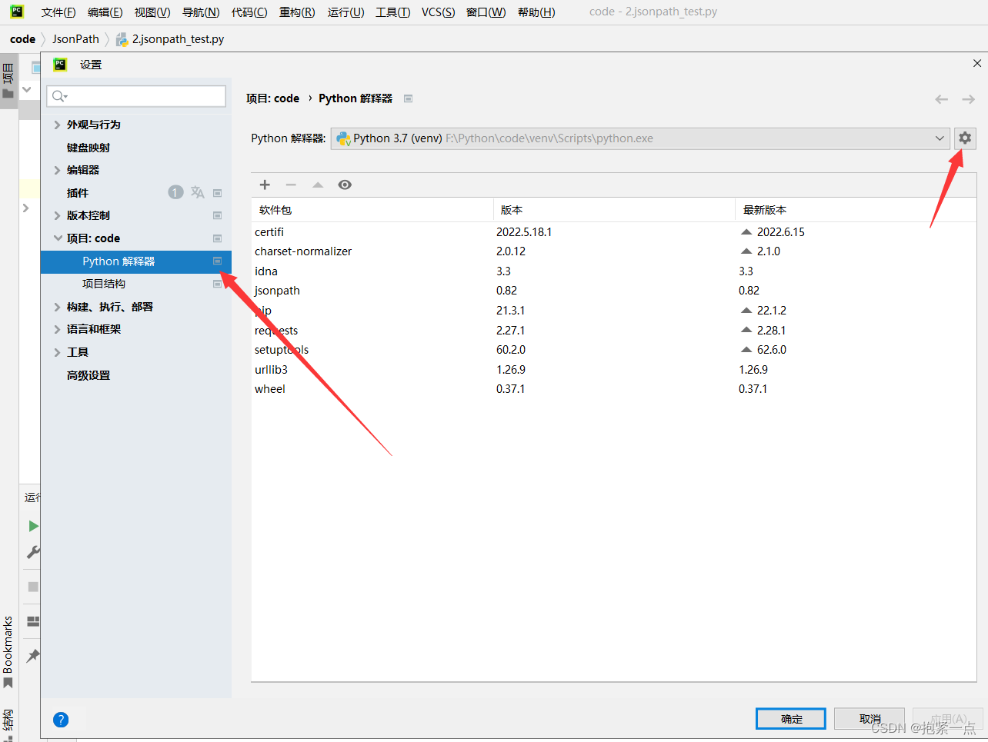
Task: Open the Python interpreter dropdown
Action: [x=640, y=138]
